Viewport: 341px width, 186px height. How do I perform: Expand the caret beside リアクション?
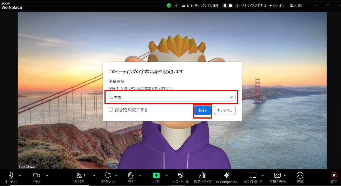116,175
